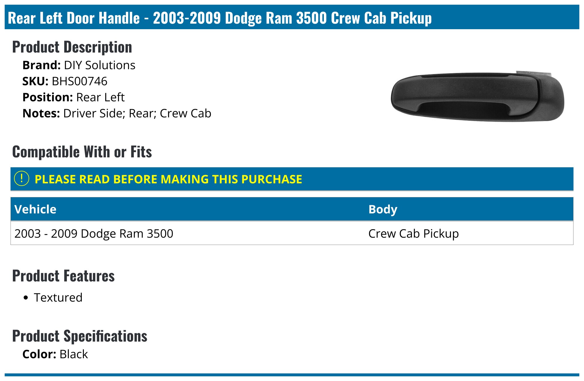Click the Vehicle column header

coord(35,209)
